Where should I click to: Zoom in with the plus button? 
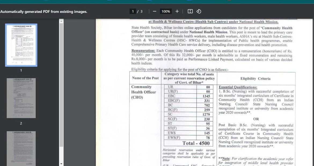pos(177,12)
